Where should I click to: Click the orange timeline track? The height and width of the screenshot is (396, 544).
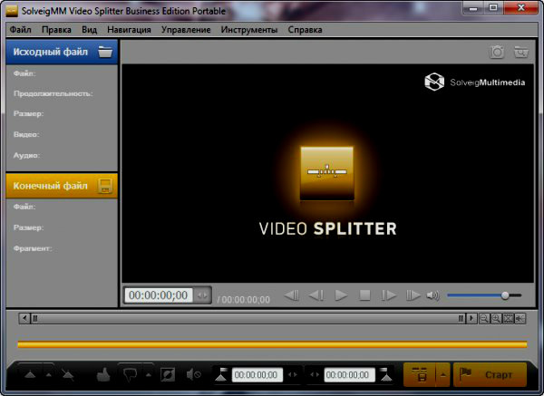[272, 344]
